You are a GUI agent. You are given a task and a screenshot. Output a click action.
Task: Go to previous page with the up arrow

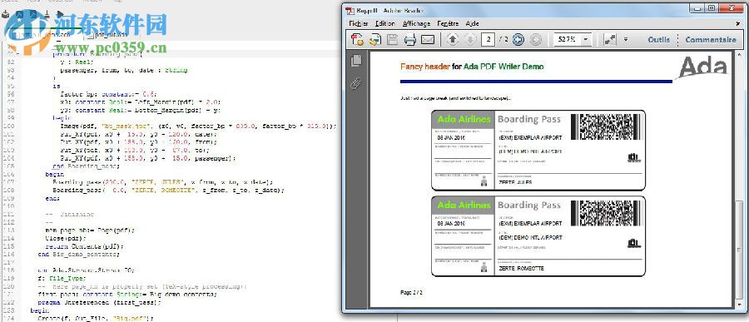click(x=453, y=40)
